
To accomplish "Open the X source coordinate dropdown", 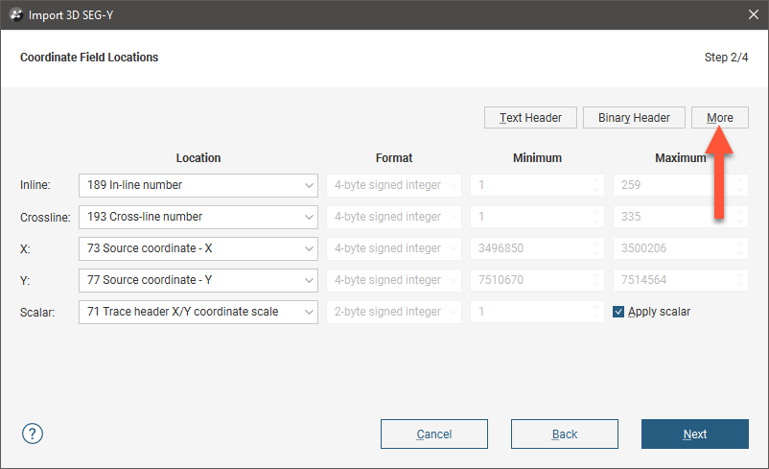I will tap(198, 248).
